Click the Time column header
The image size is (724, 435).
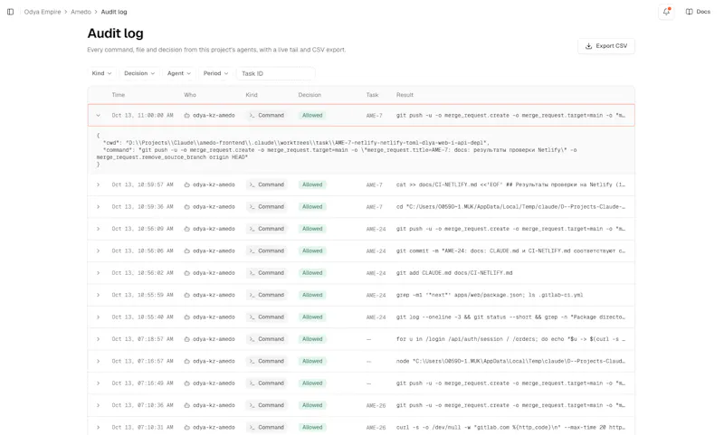pyautogui.click(x=119, y=95)
